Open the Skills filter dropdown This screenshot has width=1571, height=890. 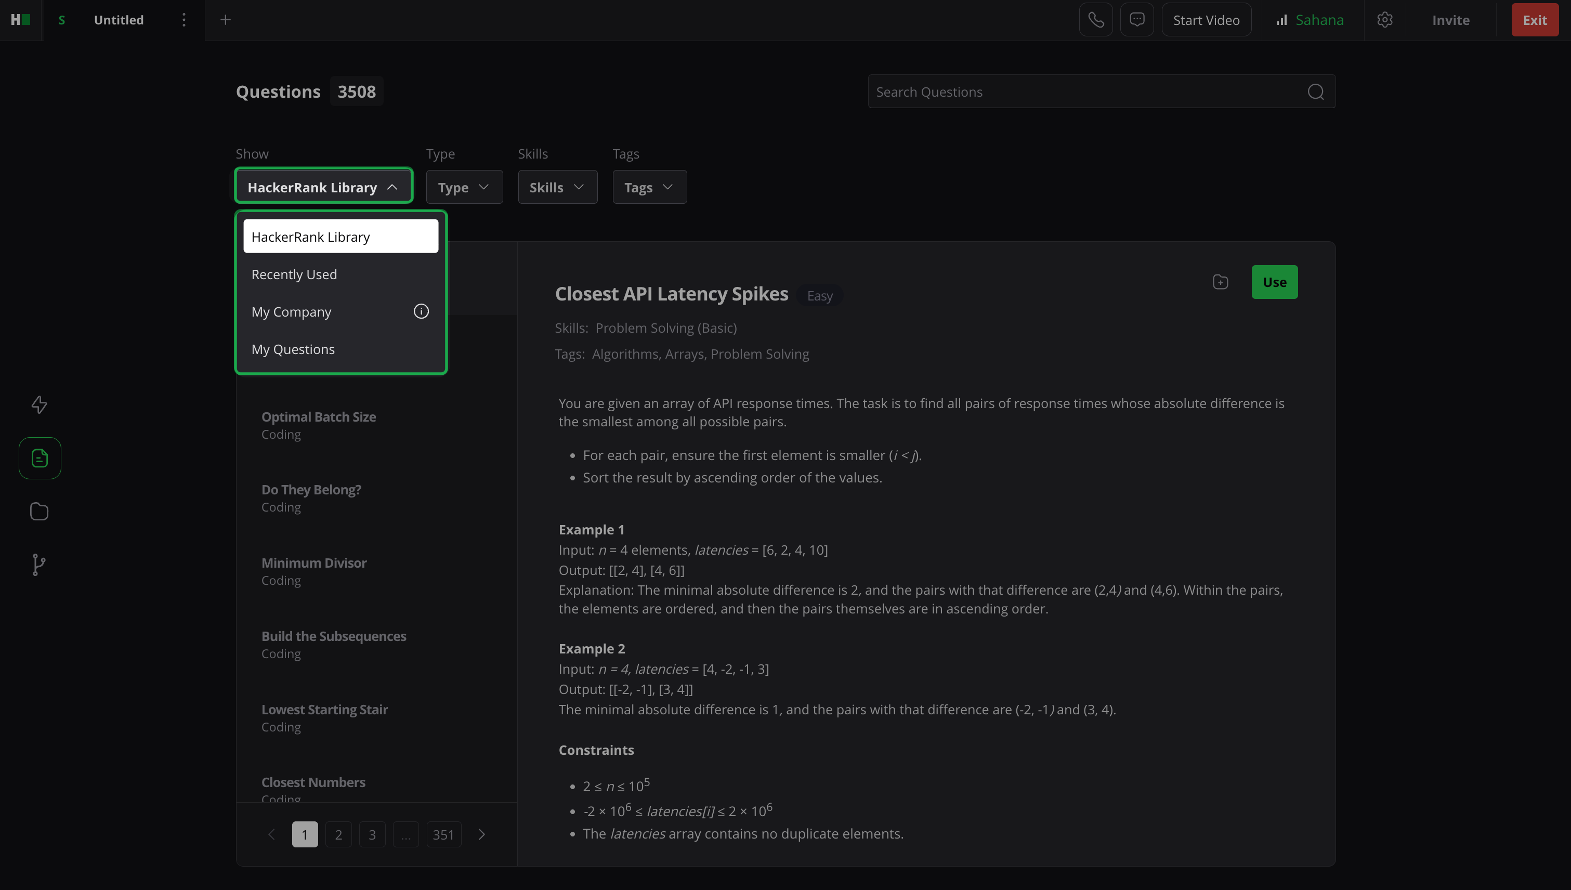point(557,187)
